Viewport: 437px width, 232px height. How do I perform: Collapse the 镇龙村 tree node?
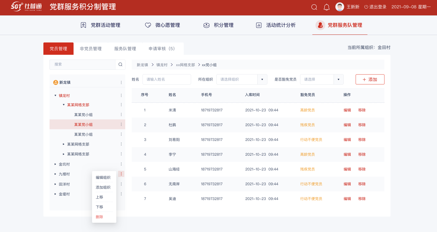pyautogui.click(x=55, y=95)
